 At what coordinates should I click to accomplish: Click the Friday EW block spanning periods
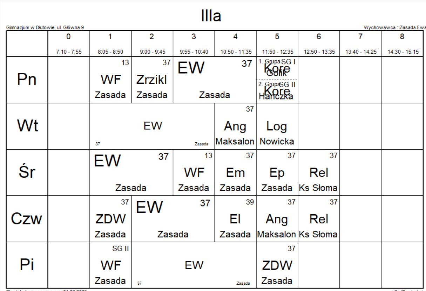[x=194, y=265]
